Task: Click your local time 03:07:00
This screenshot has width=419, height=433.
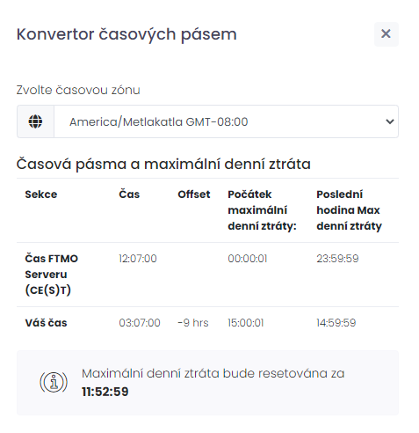Action: tap(140, 323)
